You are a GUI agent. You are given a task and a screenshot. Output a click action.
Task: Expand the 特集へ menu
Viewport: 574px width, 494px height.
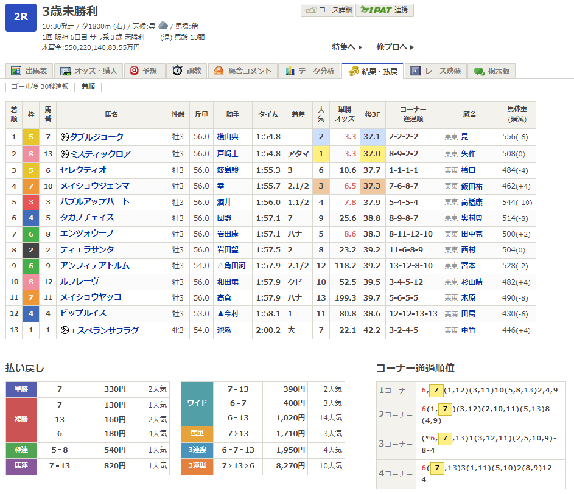pyautogui.click(x=347, y=47)
